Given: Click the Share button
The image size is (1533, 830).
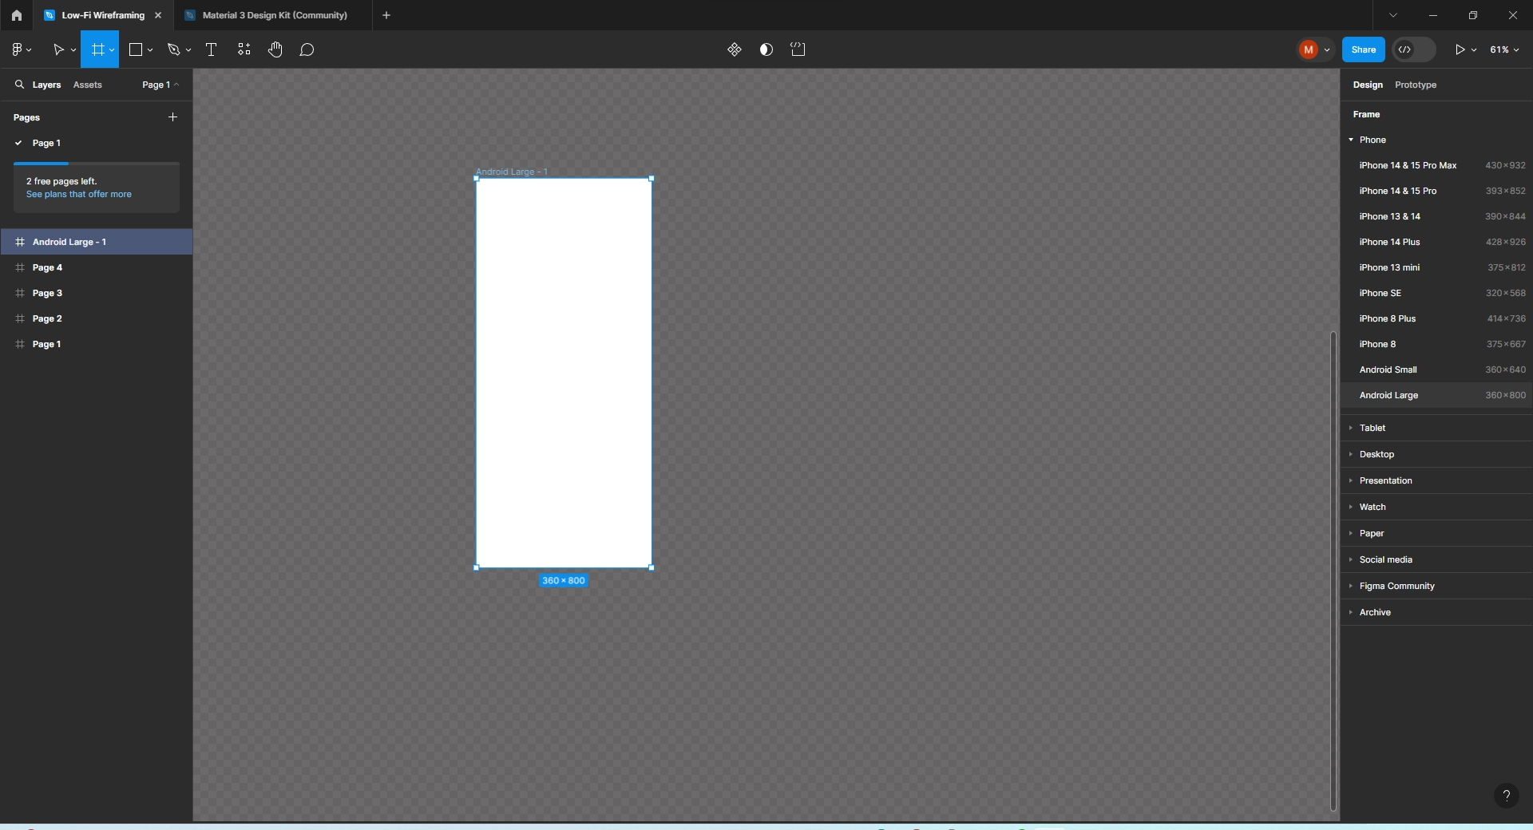Looking at the screenshot, I should coord(1363,49).
